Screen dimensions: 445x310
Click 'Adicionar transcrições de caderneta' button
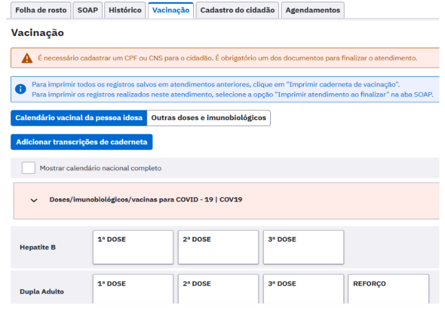[82, 142]
